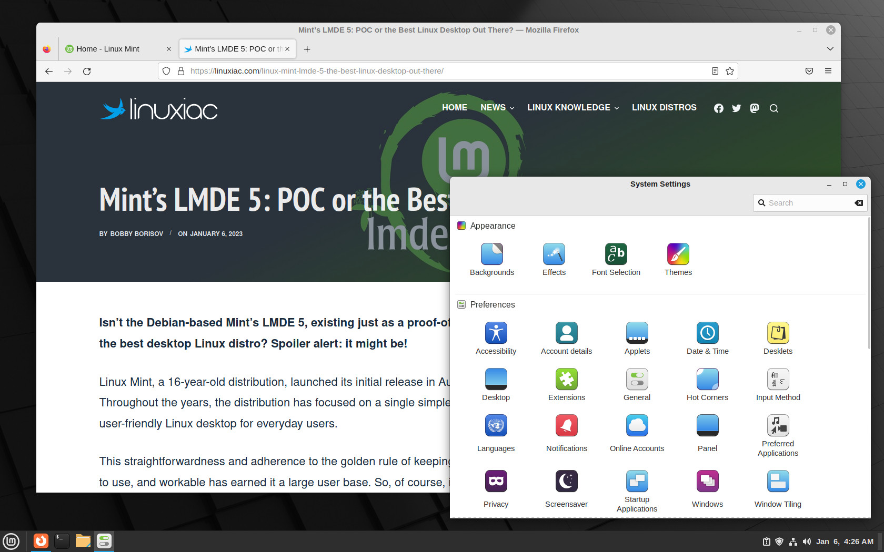Open Extensions settings

[567, 385]
